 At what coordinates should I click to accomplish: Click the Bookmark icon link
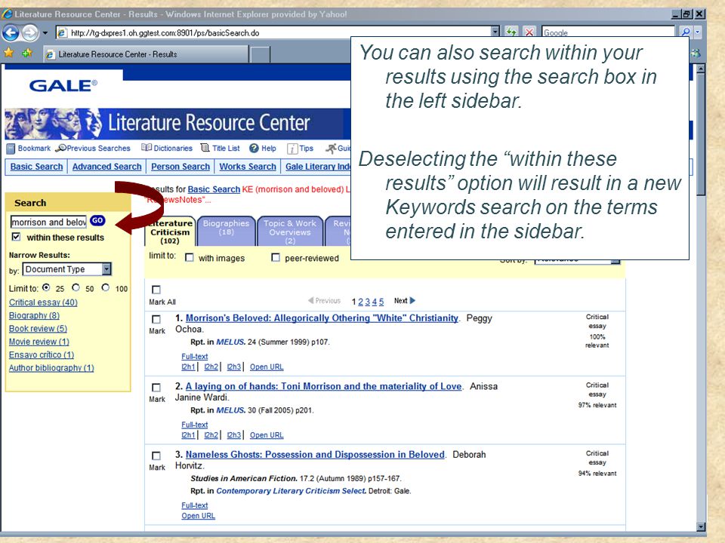[x=29, y=149]
